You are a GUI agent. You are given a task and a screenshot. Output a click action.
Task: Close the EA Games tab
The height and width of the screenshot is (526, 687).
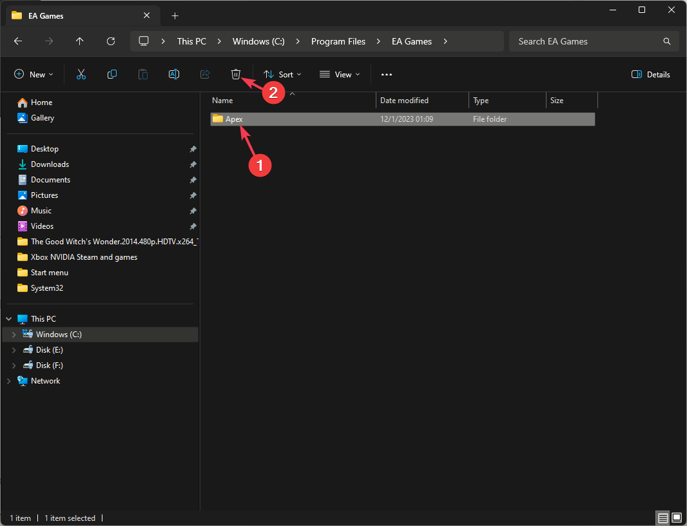[147, 15]
